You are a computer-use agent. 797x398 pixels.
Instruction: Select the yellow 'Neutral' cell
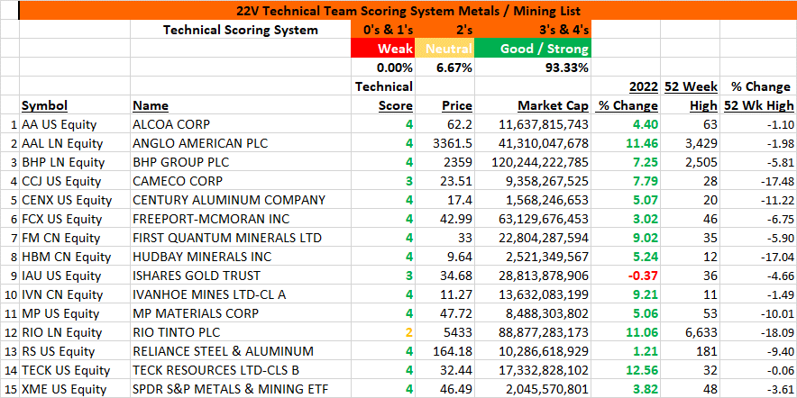pos(444,49)
